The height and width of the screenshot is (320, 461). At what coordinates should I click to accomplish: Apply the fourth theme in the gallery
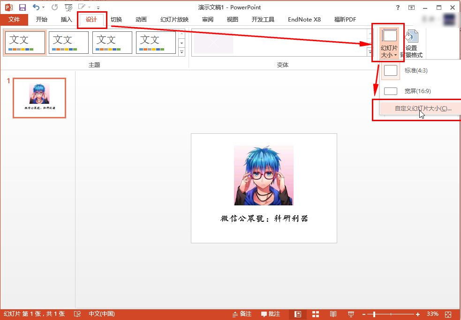156,43
